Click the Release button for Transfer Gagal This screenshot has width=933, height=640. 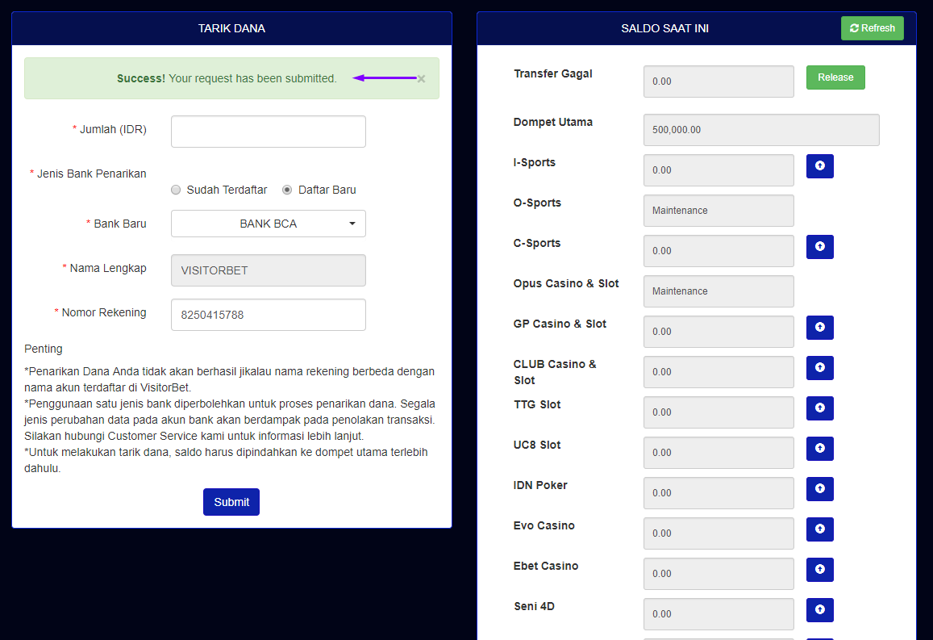(x=835, y=77)
